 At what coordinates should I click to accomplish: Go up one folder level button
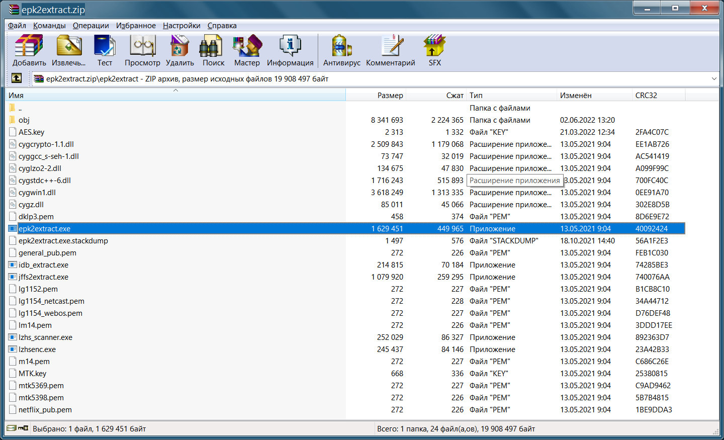(x=17, y=78)
